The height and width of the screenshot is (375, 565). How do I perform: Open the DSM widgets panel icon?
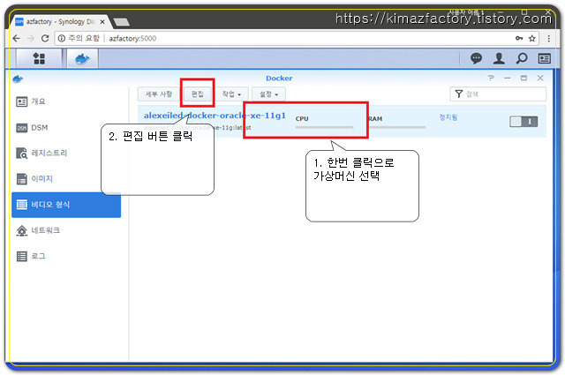point(544,58)
